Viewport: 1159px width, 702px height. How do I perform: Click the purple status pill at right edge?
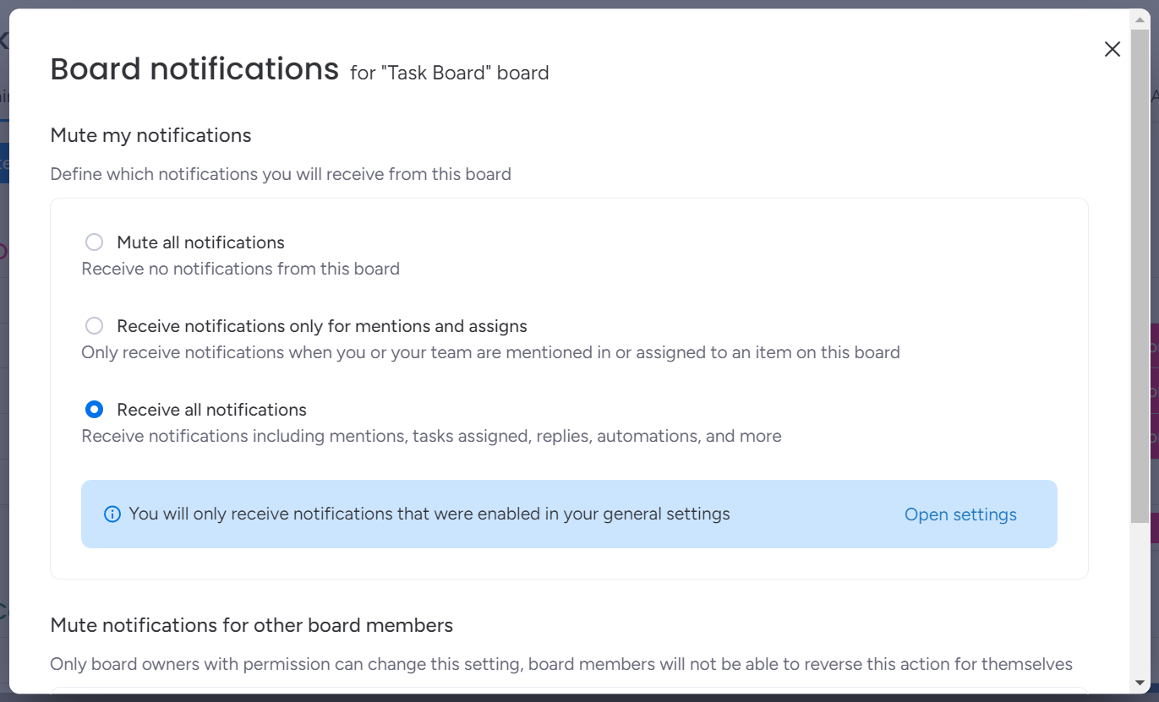click(x=1156, y=346)
